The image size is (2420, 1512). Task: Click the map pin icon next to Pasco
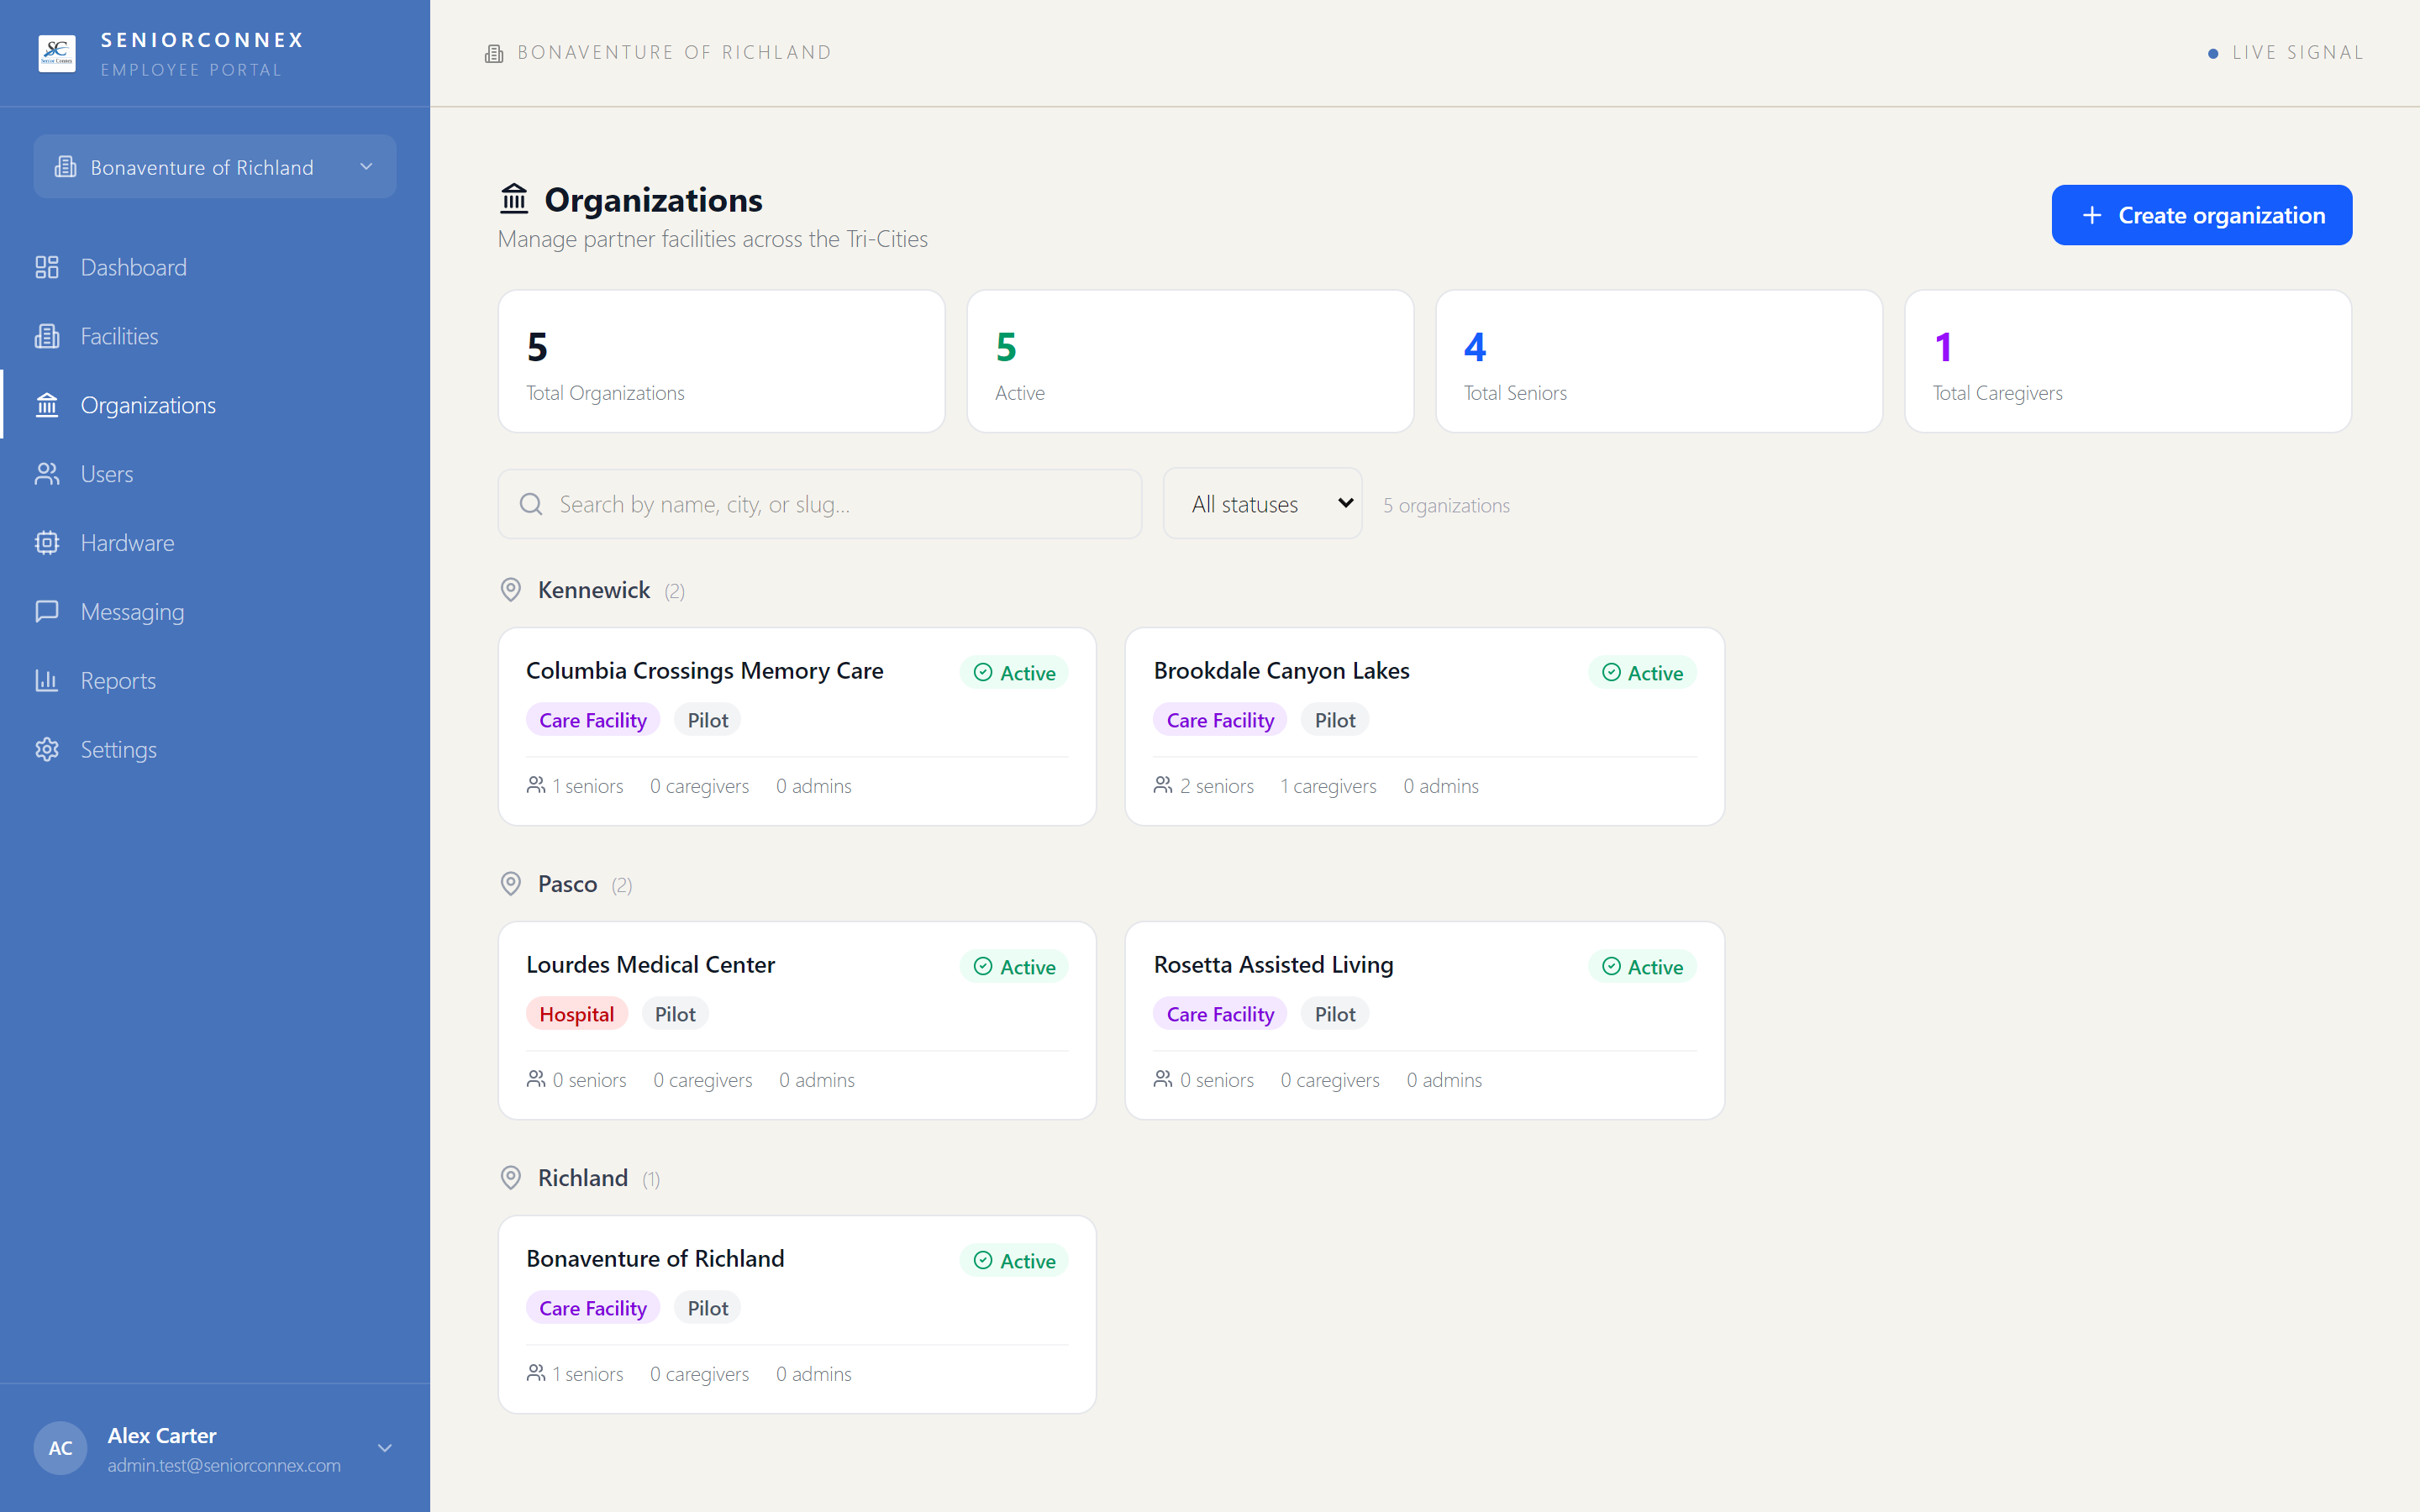pyautogui.click(x=511, y=884)
